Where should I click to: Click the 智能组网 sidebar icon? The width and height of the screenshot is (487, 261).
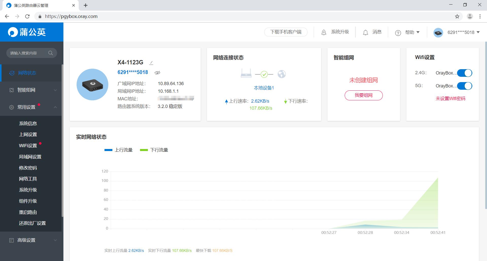click(x=11, y=90)
